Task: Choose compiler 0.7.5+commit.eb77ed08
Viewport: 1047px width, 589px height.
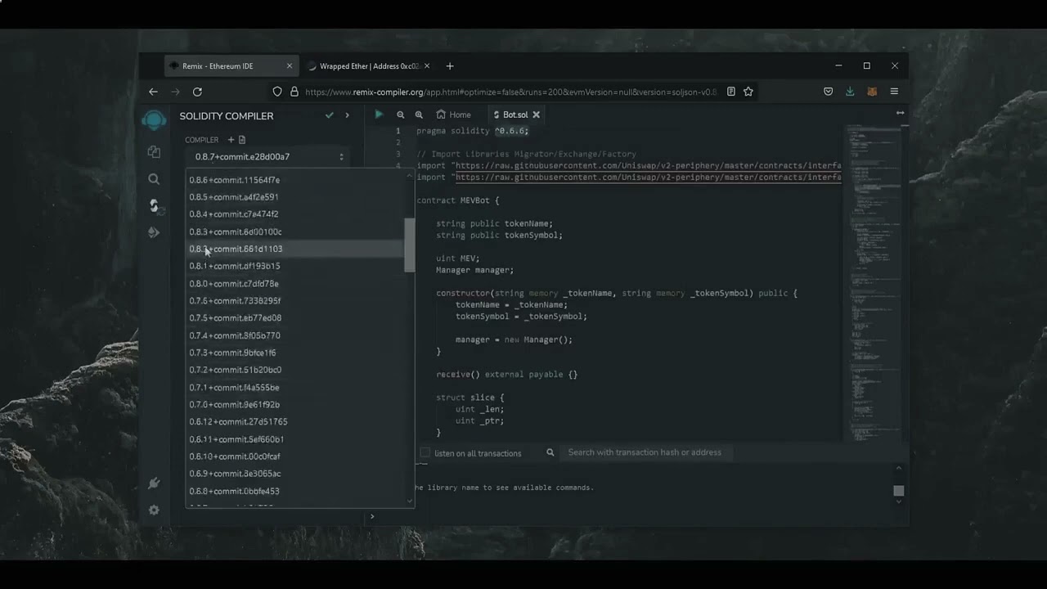Action: (x=295, y=318)
